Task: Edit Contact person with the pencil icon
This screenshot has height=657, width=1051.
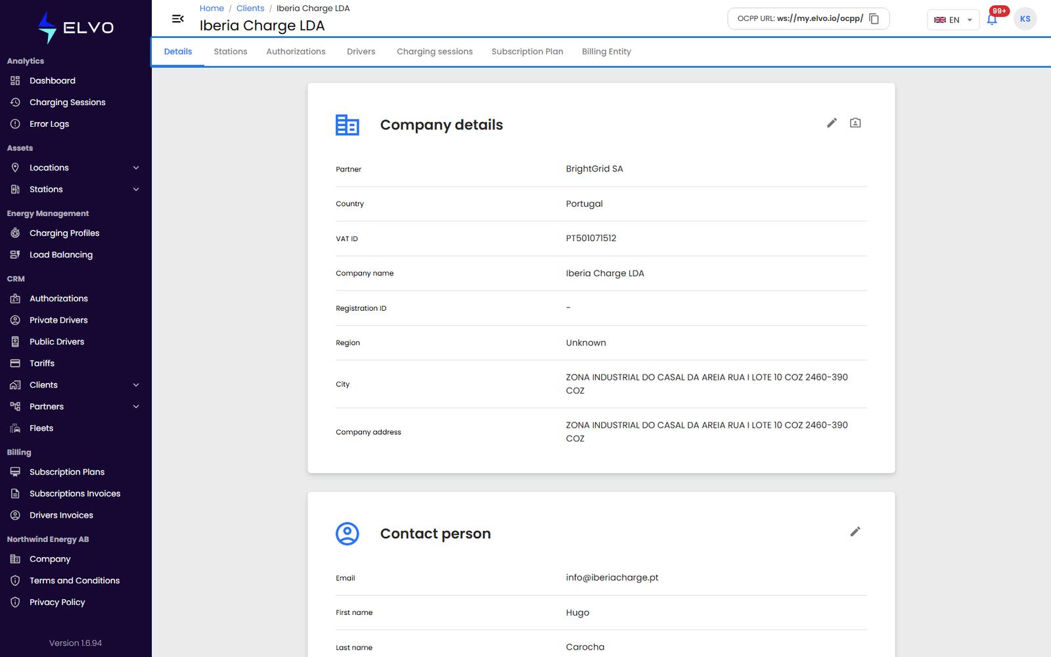Action: tap(855, 532)
